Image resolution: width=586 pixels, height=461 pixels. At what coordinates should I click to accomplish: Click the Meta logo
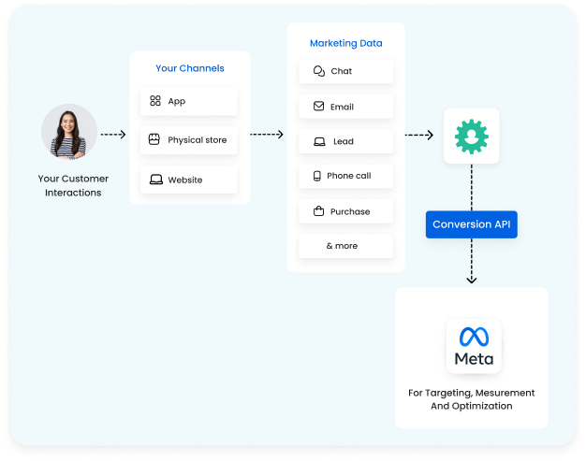point(473,345)
